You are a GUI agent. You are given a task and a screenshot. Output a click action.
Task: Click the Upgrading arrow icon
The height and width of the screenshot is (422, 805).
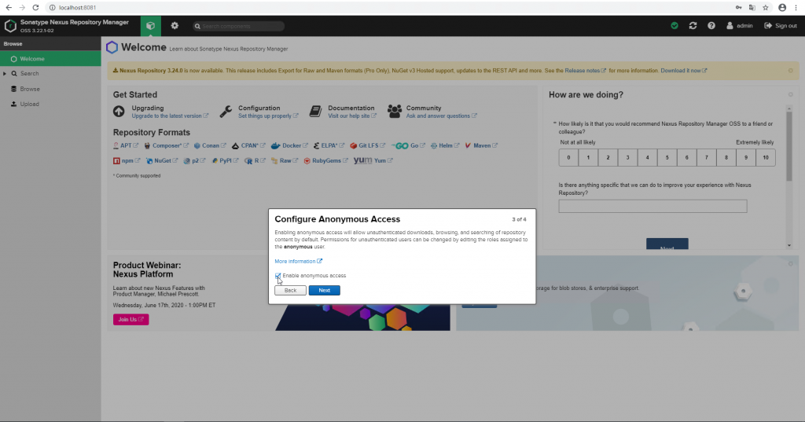click(x=119, y=112)
